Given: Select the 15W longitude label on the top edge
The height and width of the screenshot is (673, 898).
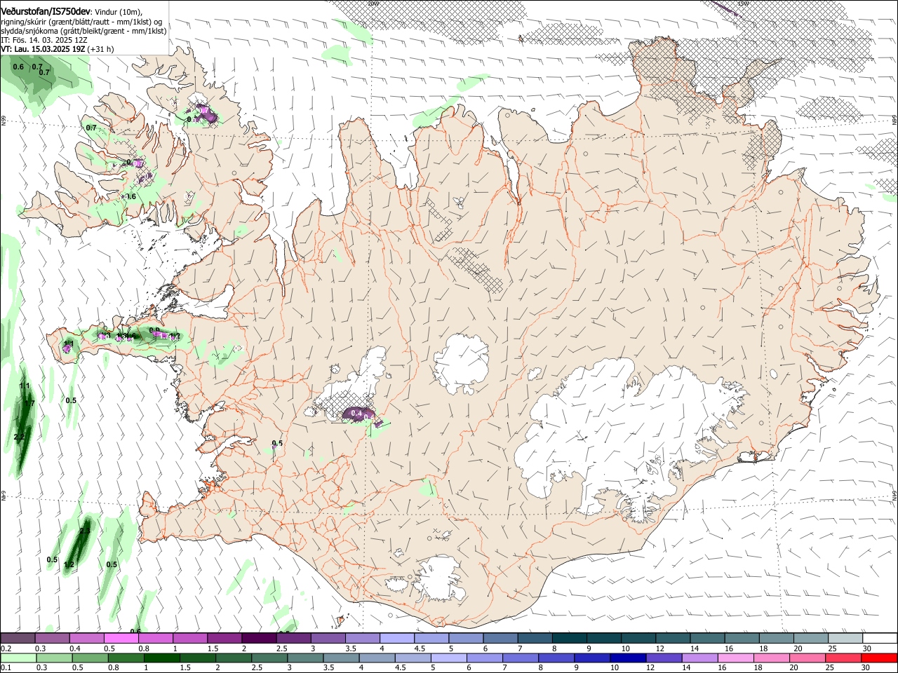Looking at the screenshot, I should (x=744, y=4).
